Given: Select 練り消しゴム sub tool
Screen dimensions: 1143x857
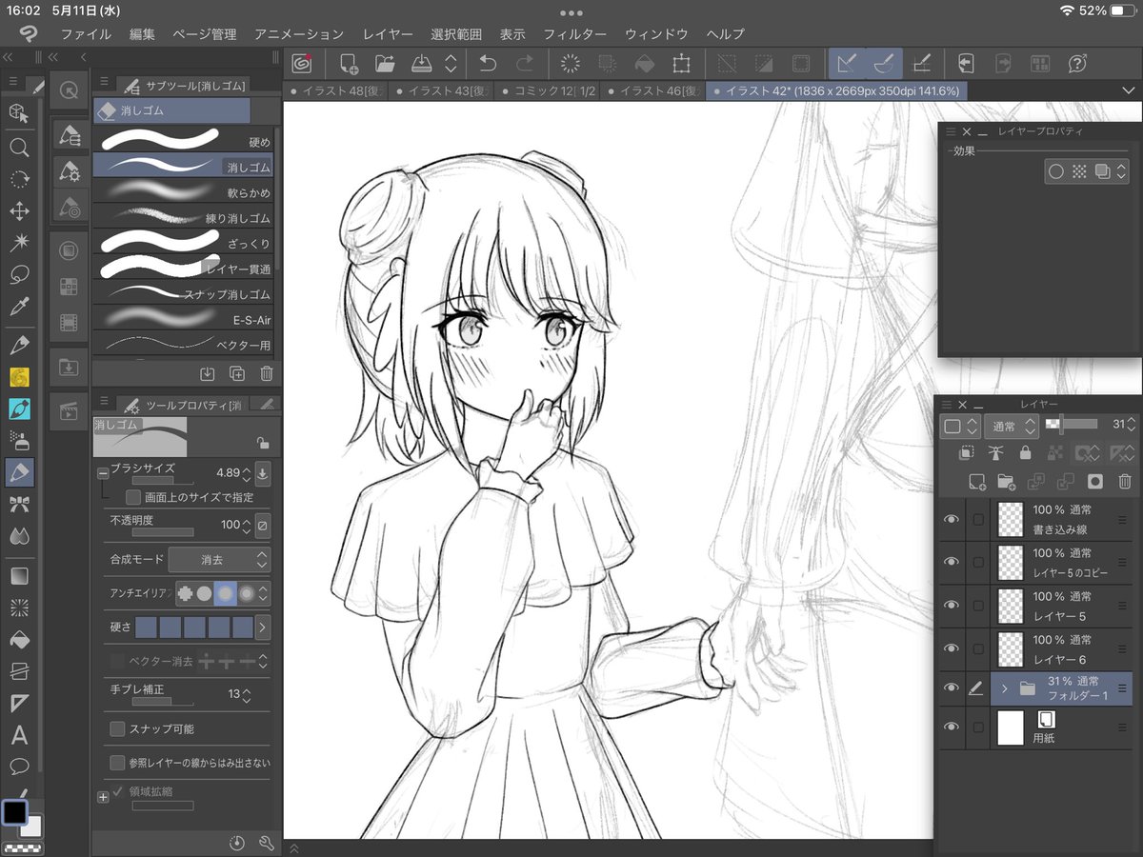Looking at the screenshot, I should (183, 217).
